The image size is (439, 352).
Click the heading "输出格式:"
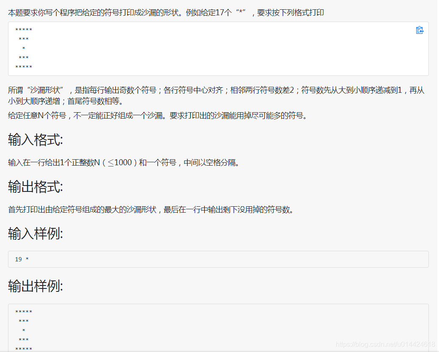click(36, 186)
